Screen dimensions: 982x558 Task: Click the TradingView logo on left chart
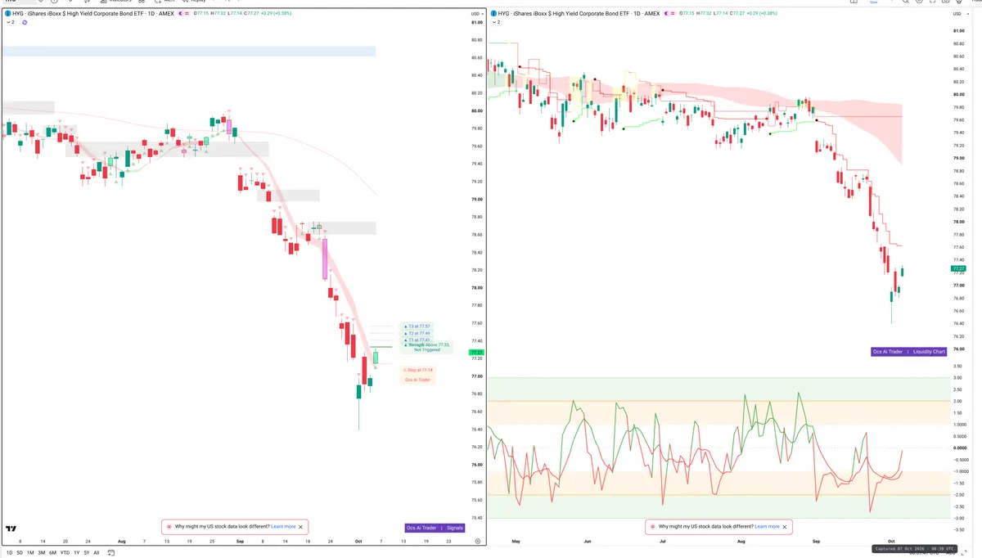[11, 529]
